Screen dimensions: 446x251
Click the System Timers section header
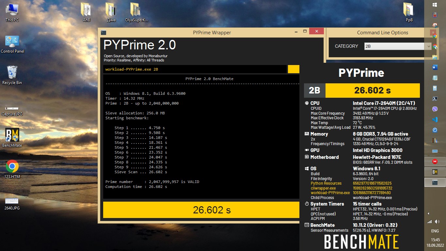tap(324, 204)
